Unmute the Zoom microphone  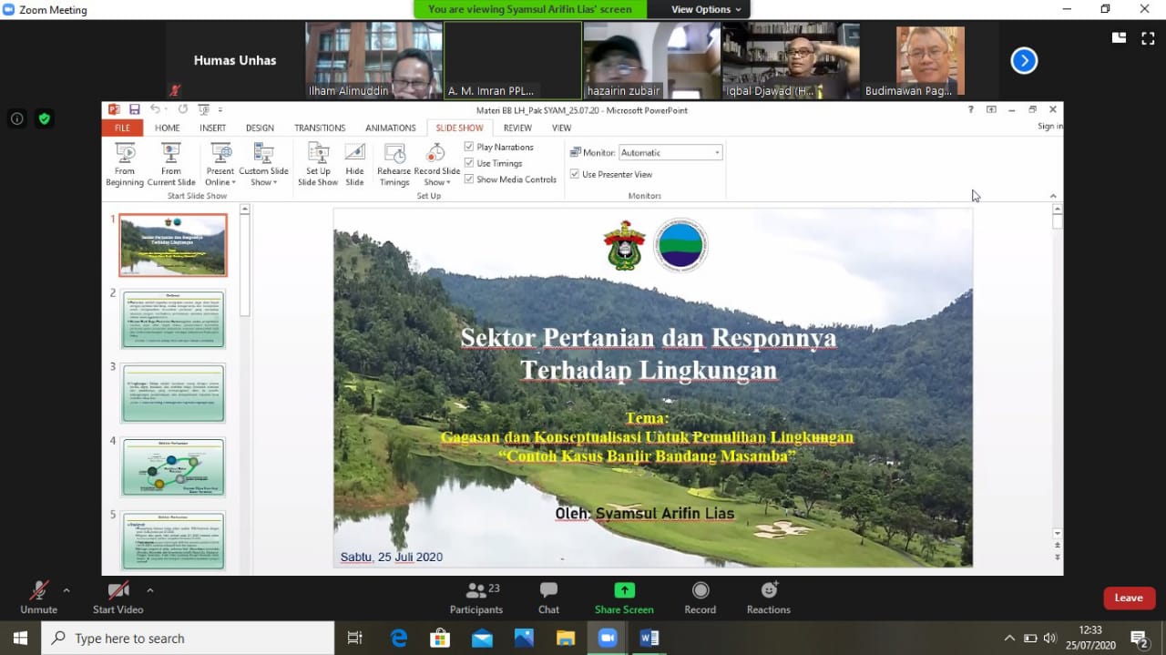(38, 598)
